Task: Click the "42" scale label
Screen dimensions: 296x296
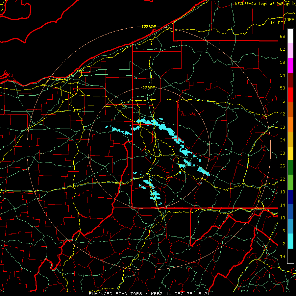Action: pyautogui.click(x=283, y=114)
